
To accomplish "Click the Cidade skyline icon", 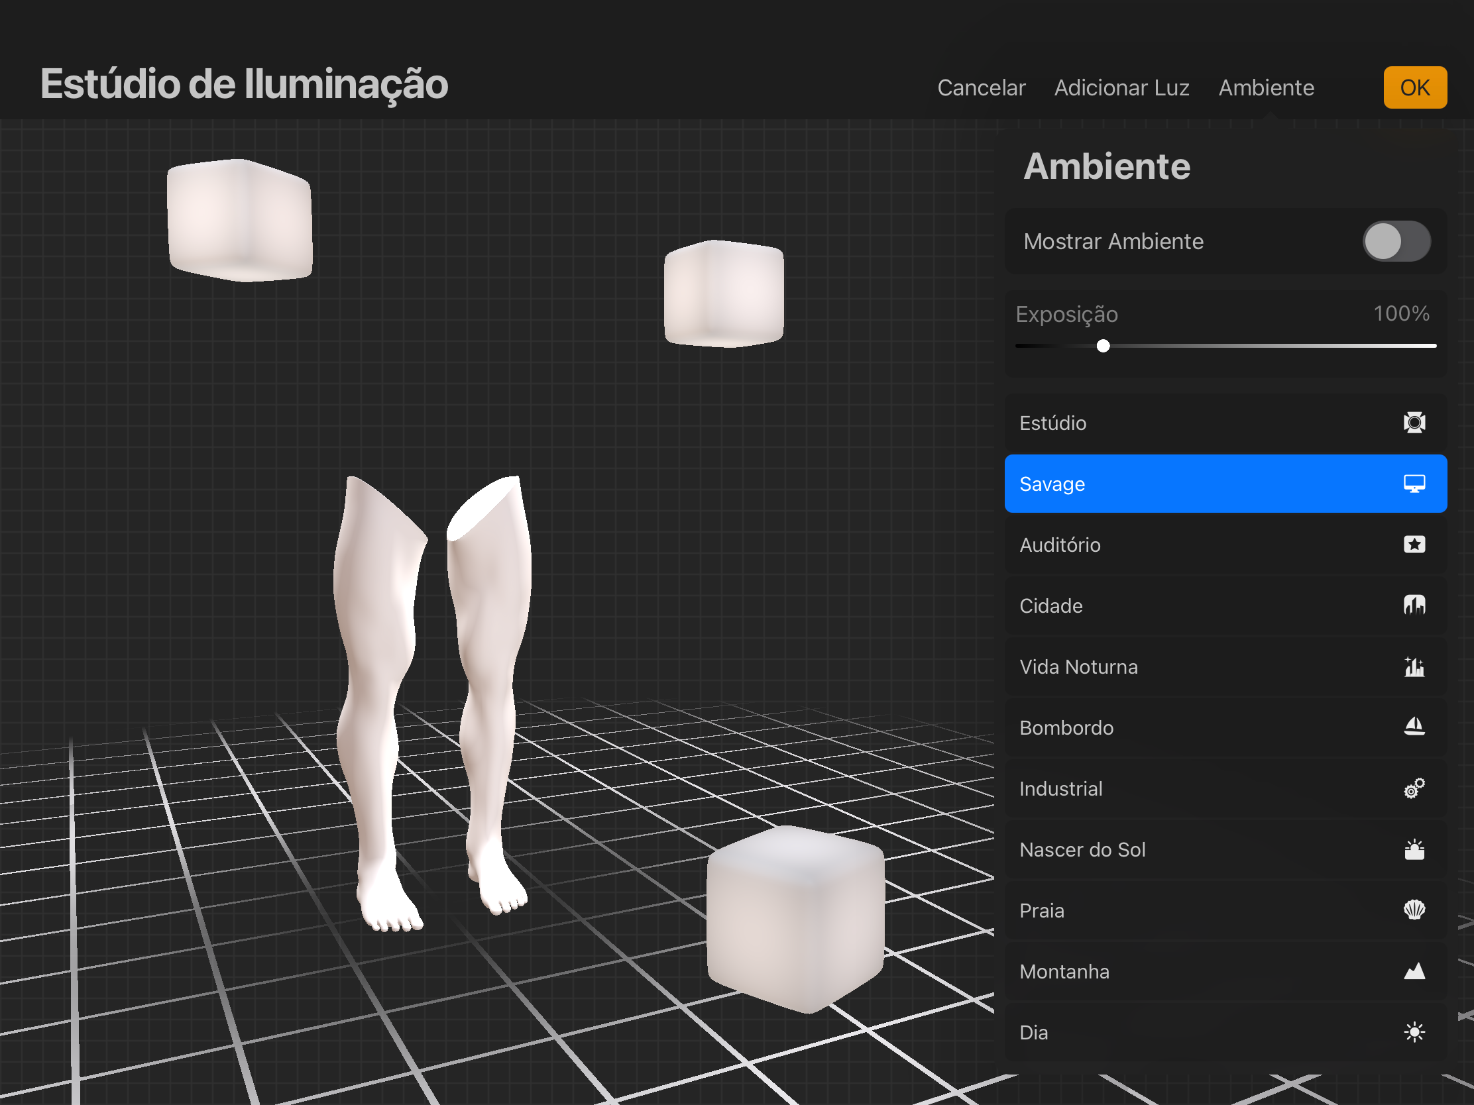I will [x=1414, y=605].
